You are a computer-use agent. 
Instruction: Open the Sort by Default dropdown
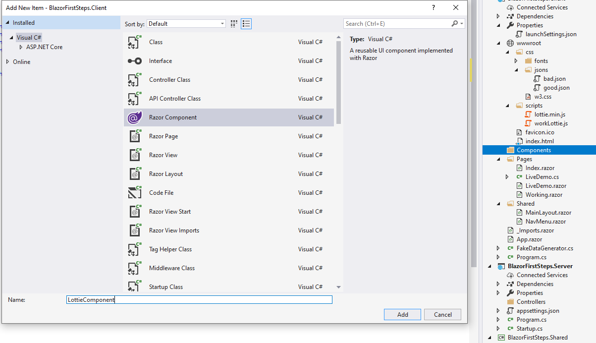click(x=187, y=24)
